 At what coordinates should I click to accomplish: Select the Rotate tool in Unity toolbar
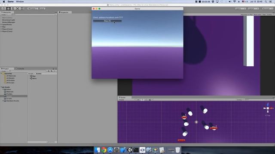point(13,9)
